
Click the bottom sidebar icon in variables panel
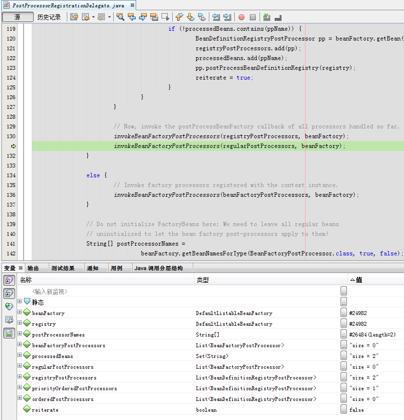(9, 333)
